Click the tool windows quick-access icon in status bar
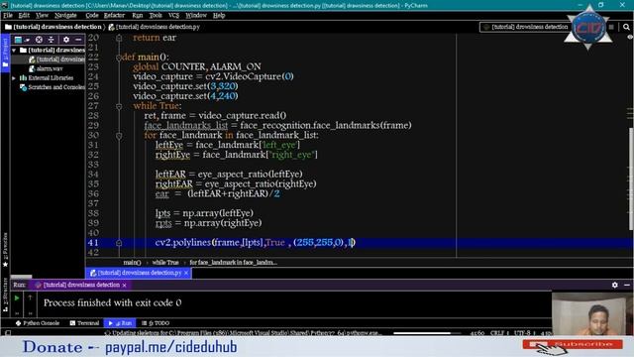634x357 pixels. (x=8, y=333)
